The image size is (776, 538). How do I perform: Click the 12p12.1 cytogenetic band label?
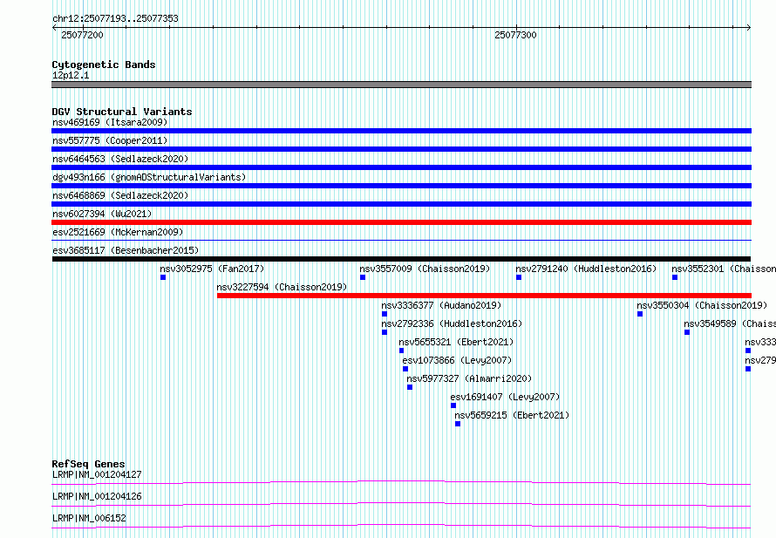point(71,75)
